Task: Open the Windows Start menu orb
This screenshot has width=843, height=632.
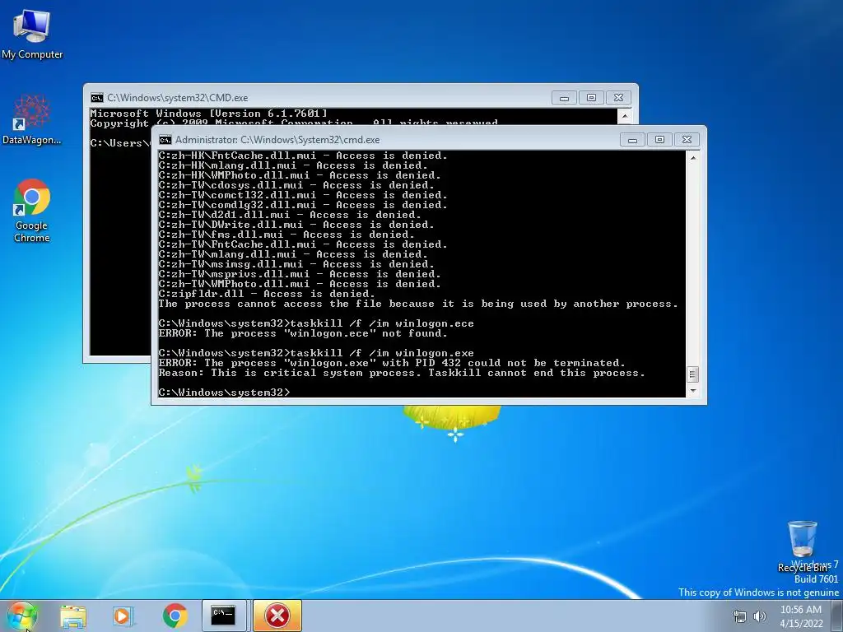Action: click(21, 616)
